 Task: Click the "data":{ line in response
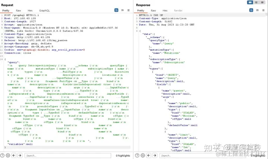(x=149, y=34)
